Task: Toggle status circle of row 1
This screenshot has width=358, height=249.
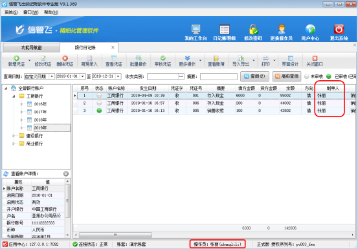Action: pos(99,96)
